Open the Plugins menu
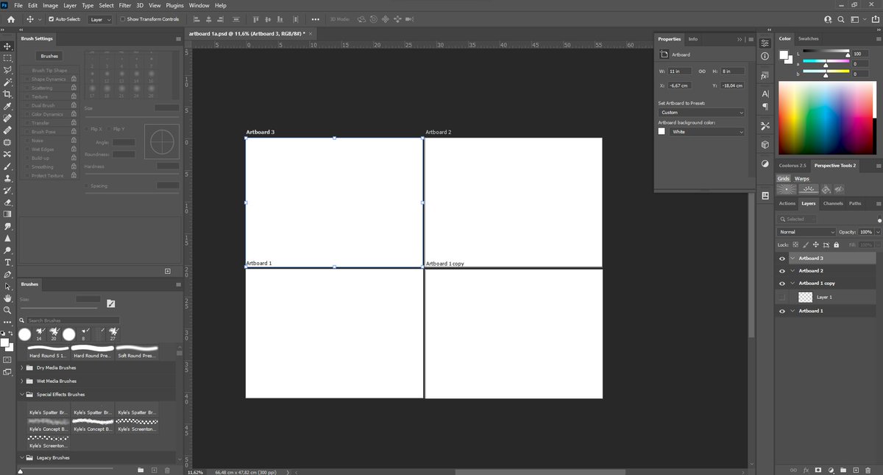The image size is (883, 475). pos(175,5)
